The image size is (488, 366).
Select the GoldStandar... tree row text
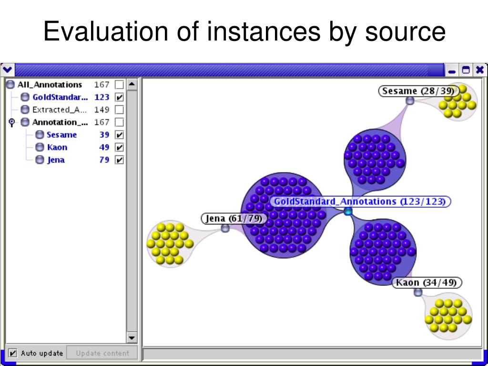[x=61, y=97]
